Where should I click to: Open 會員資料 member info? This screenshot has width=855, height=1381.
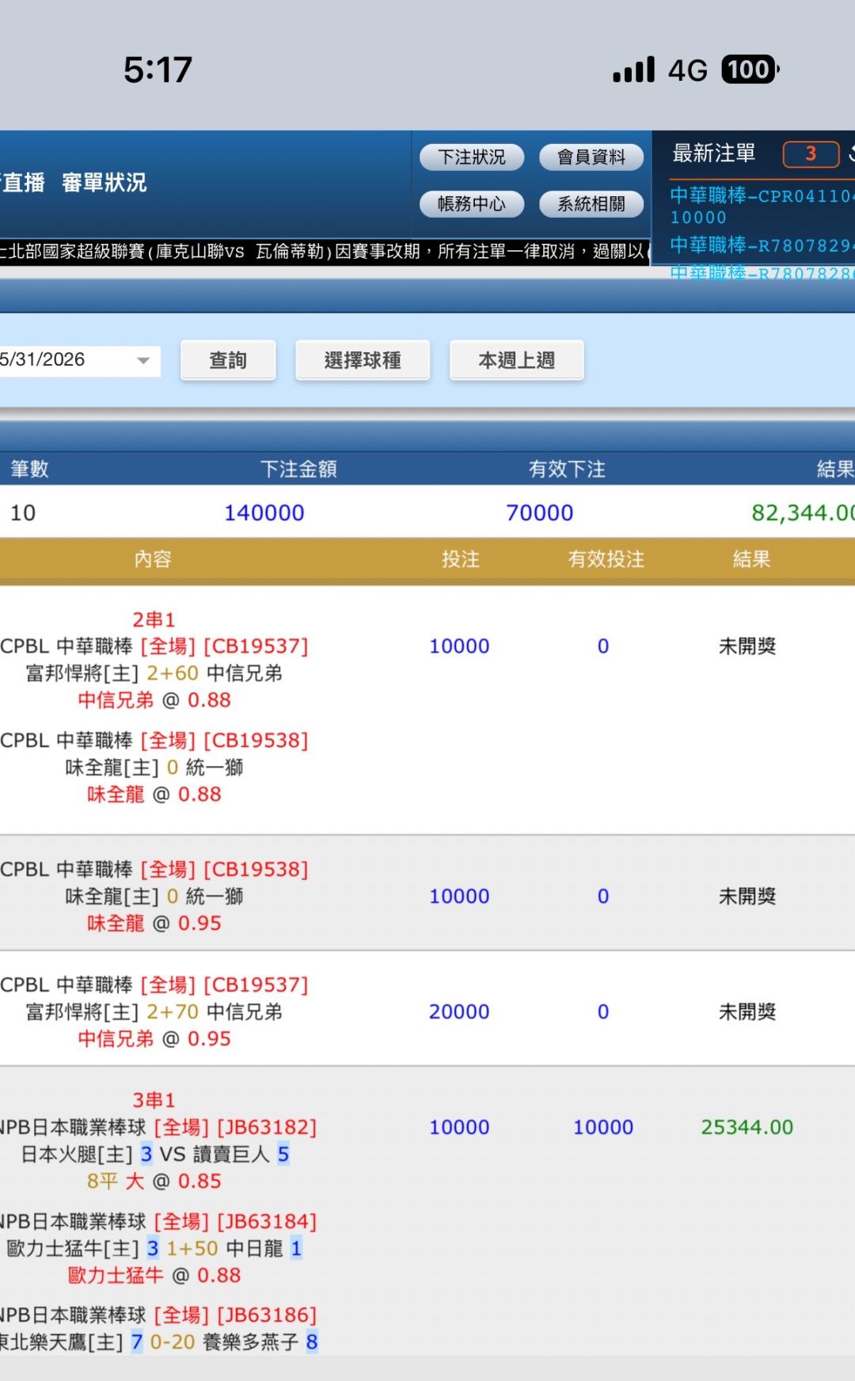coord(591,157)
